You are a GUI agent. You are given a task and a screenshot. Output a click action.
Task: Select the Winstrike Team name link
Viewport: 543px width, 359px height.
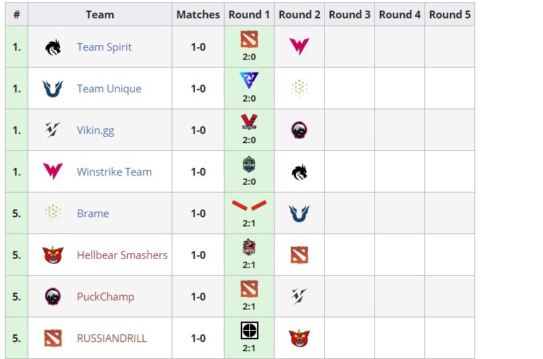pos(114,172)
